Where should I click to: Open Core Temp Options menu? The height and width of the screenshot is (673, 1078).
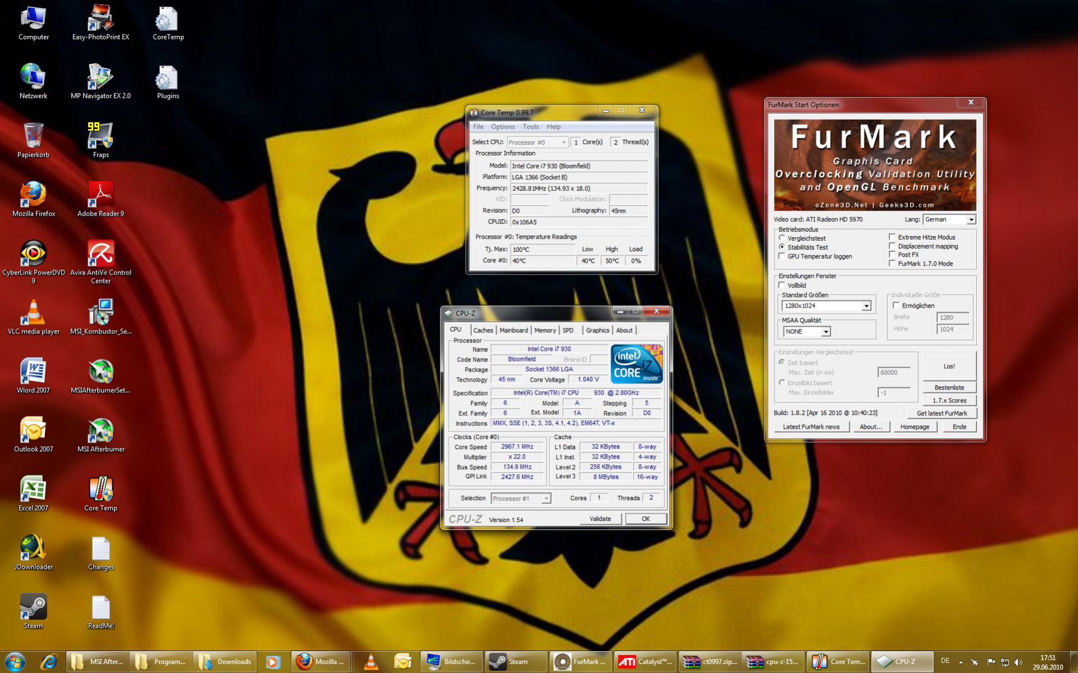point(503,127)
